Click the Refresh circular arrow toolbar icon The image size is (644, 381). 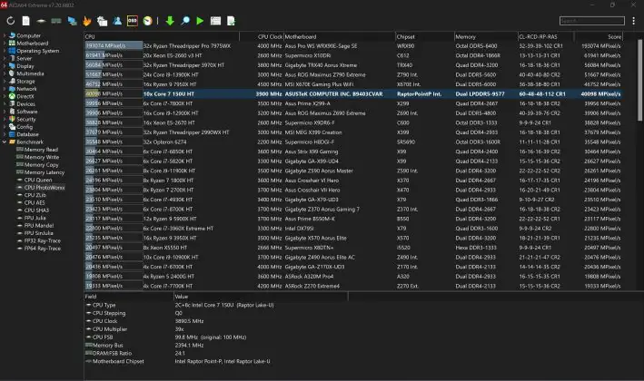[11, 21]
